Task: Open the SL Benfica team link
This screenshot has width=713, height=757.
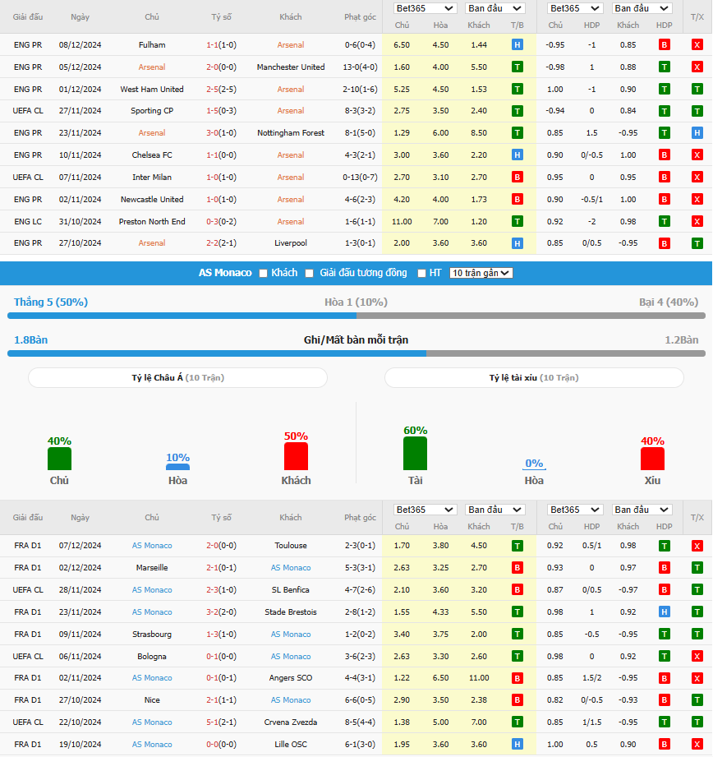Action: tap(291, 590)
